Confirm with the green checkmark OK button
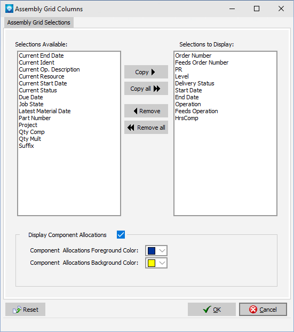The image size is (294, 332). pos(212,310)
